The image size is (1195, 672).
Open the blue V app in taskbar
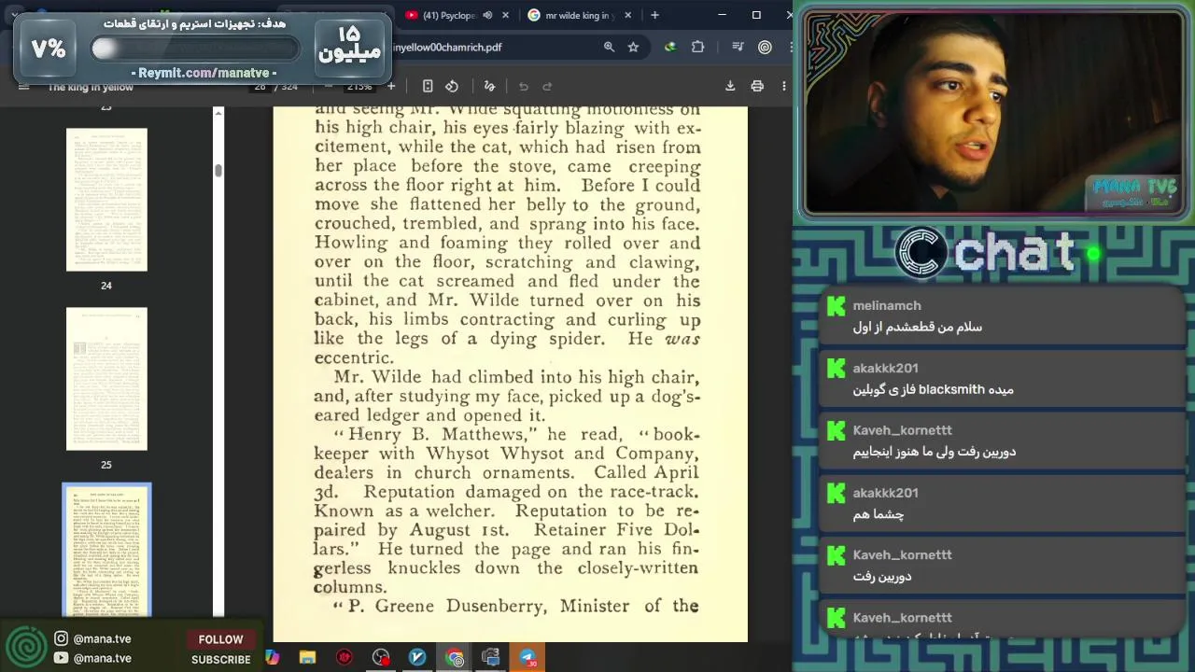tap(417, 658)
